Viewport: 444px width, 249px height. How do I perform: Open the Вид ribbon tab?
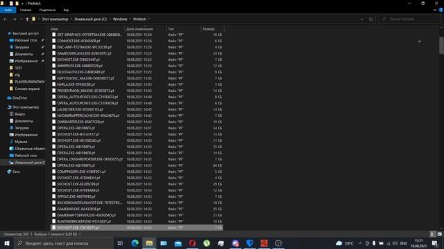coord(66,10)
